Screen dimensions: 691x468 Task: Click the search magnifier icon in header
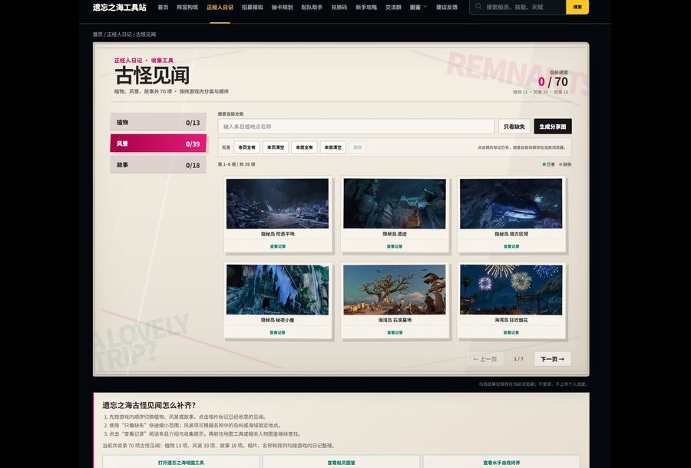point(478,7)
